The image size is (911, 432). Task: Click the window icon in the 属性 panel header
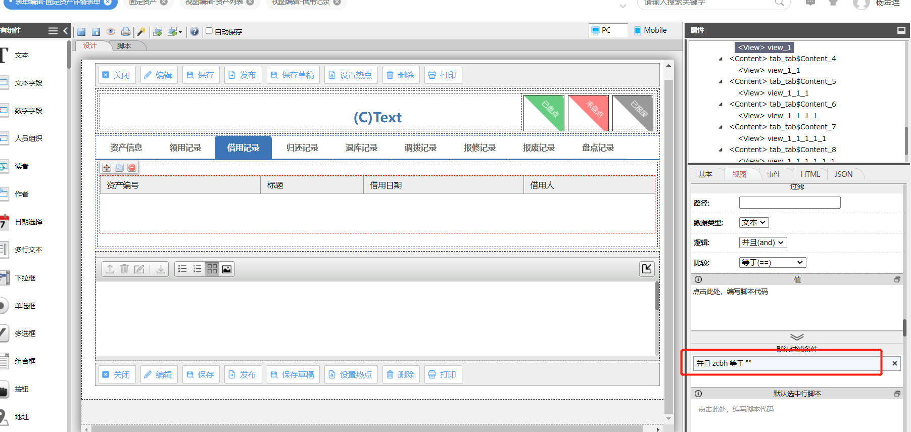coord(901,30)
